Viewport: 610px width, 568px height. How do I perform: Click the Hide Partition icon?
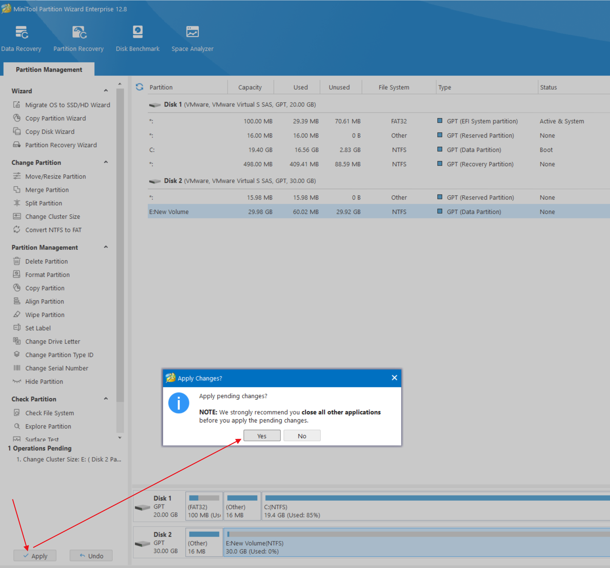[17, 381]
